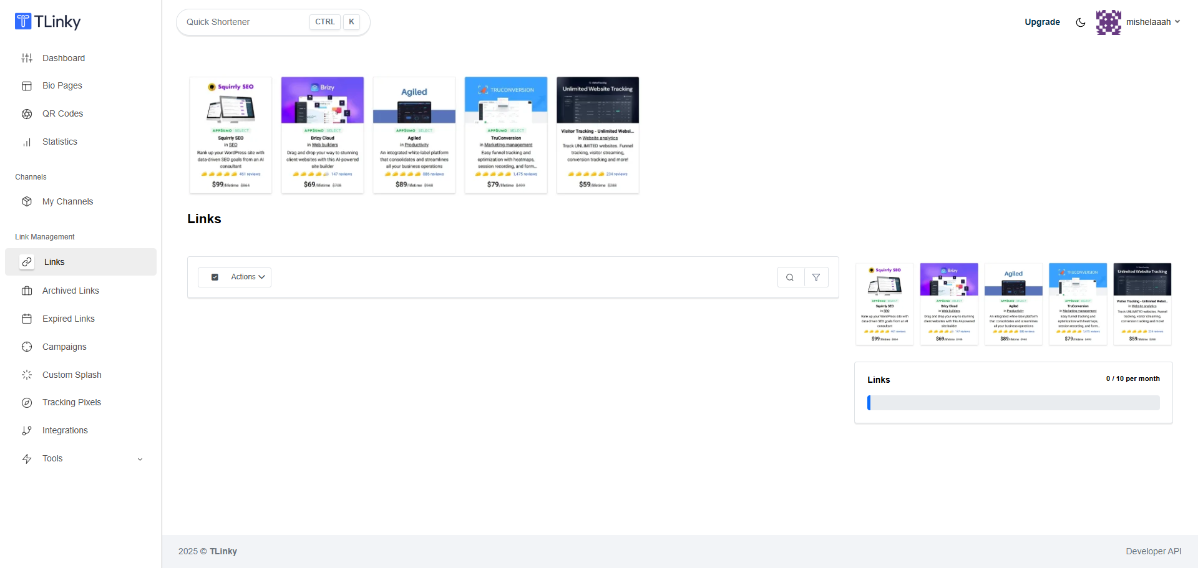Viewport: 1198px width, 568px height.
Task: Check the select-all checkbox beside Actions
Action: pos(215,277)
